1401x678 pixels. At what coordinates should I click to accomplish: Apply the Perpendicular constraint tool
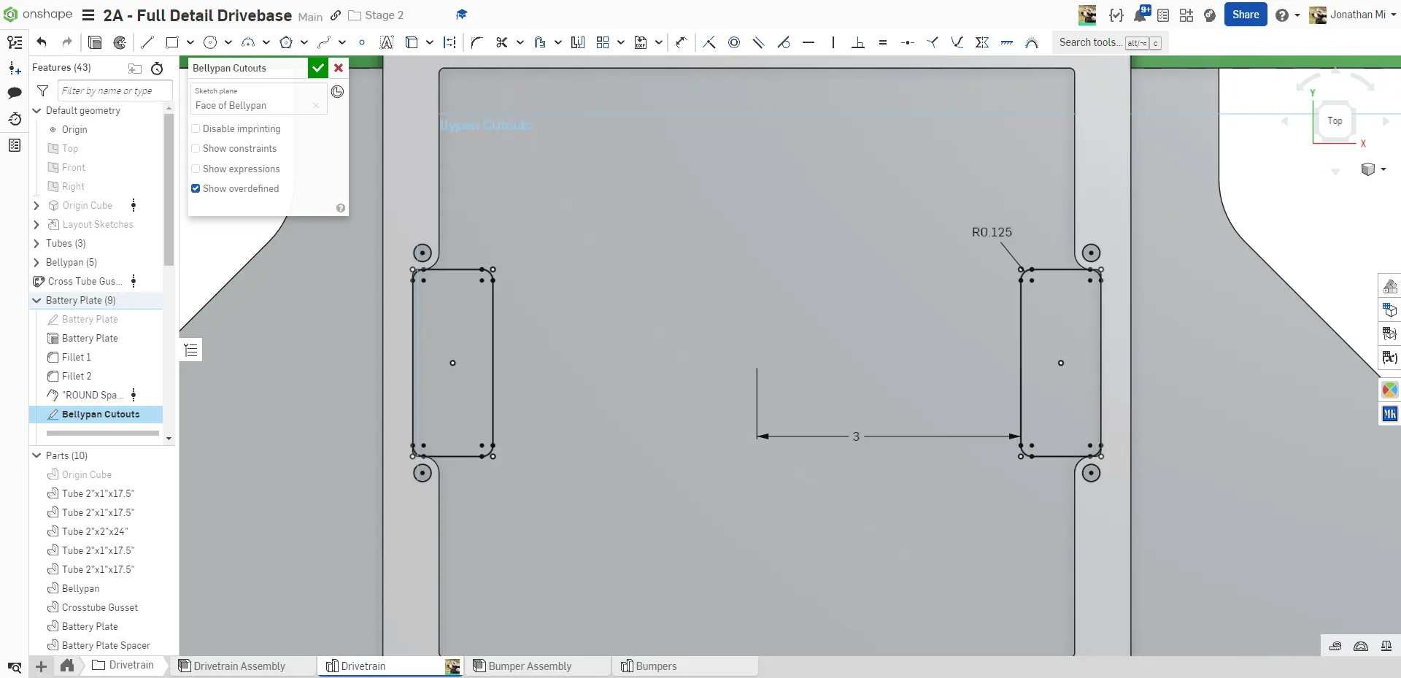[858, 42]
